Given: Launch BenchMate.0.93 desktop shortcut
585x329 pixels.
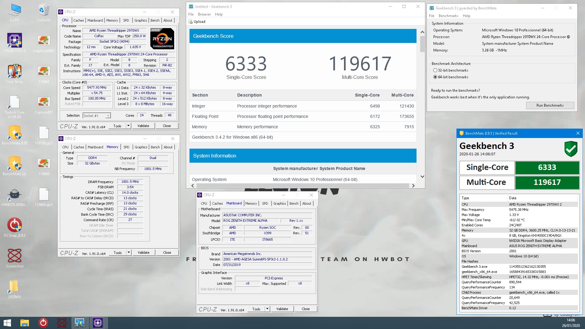Looking at the screenshot, I should tap(14, 135).
